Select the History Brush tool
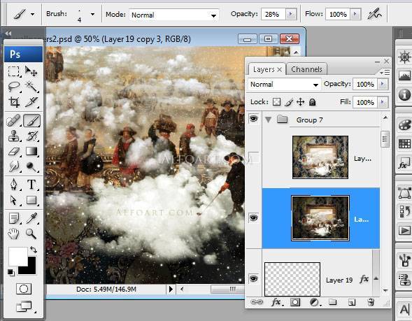The height and width of the screenshot is (321, 412). coord(31,136)
